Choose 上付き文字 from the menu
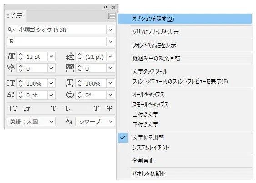This screenshot has height=183, width=256. point(185,114)
